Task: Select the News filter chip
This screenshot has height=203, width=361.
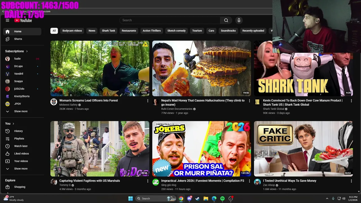Action: (x=92, y=31)
